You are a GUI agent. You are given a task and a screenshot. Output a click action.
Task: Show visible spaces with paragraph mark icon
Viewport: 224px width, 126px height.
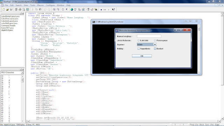pos(67,9)
